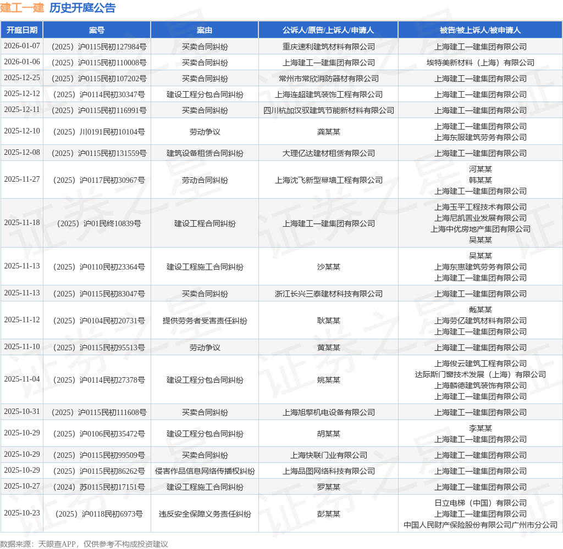This screenshot has height=549, width=563.
Task: Click defendant 上海劳亿建筑材料有限公司
Action: coord(481,321)
